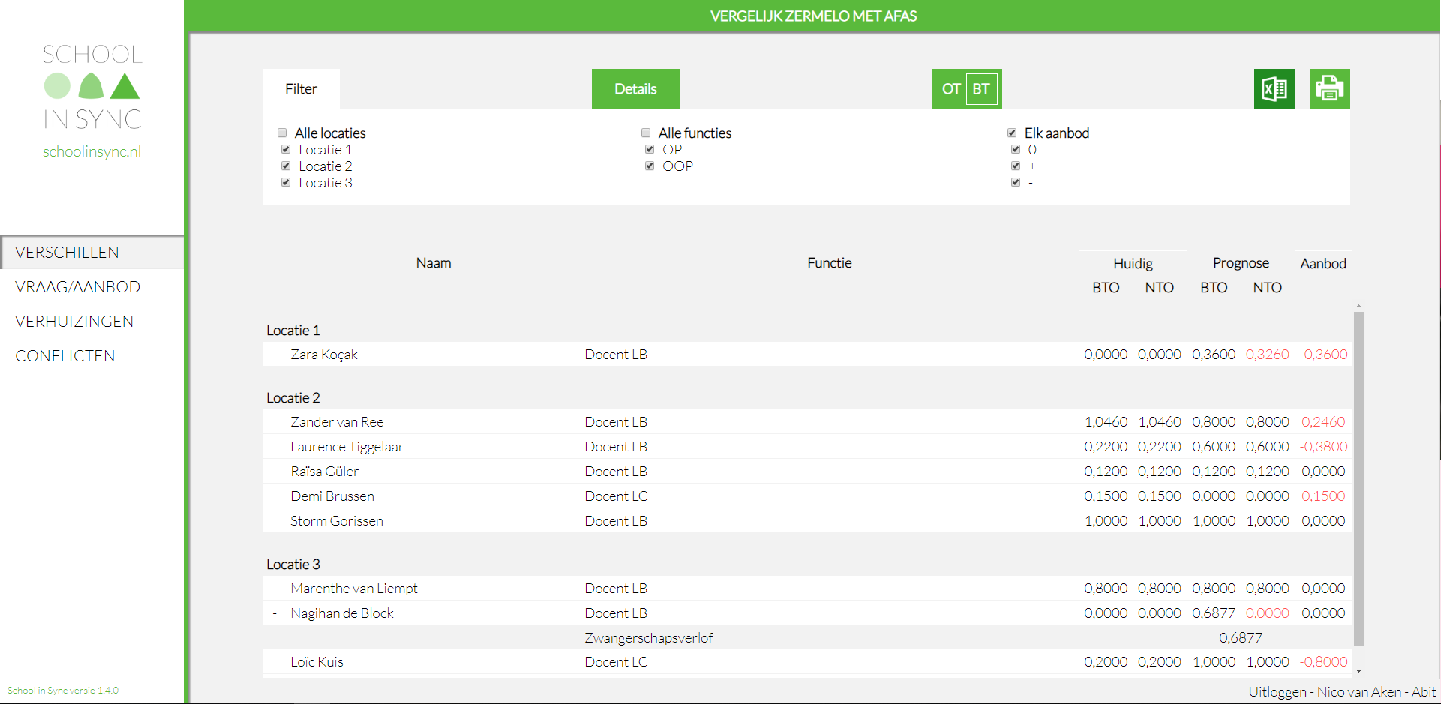The width and height of the screenshot is (1441, 704).
Task: Open the Details panel
Action: click(635, 88)
